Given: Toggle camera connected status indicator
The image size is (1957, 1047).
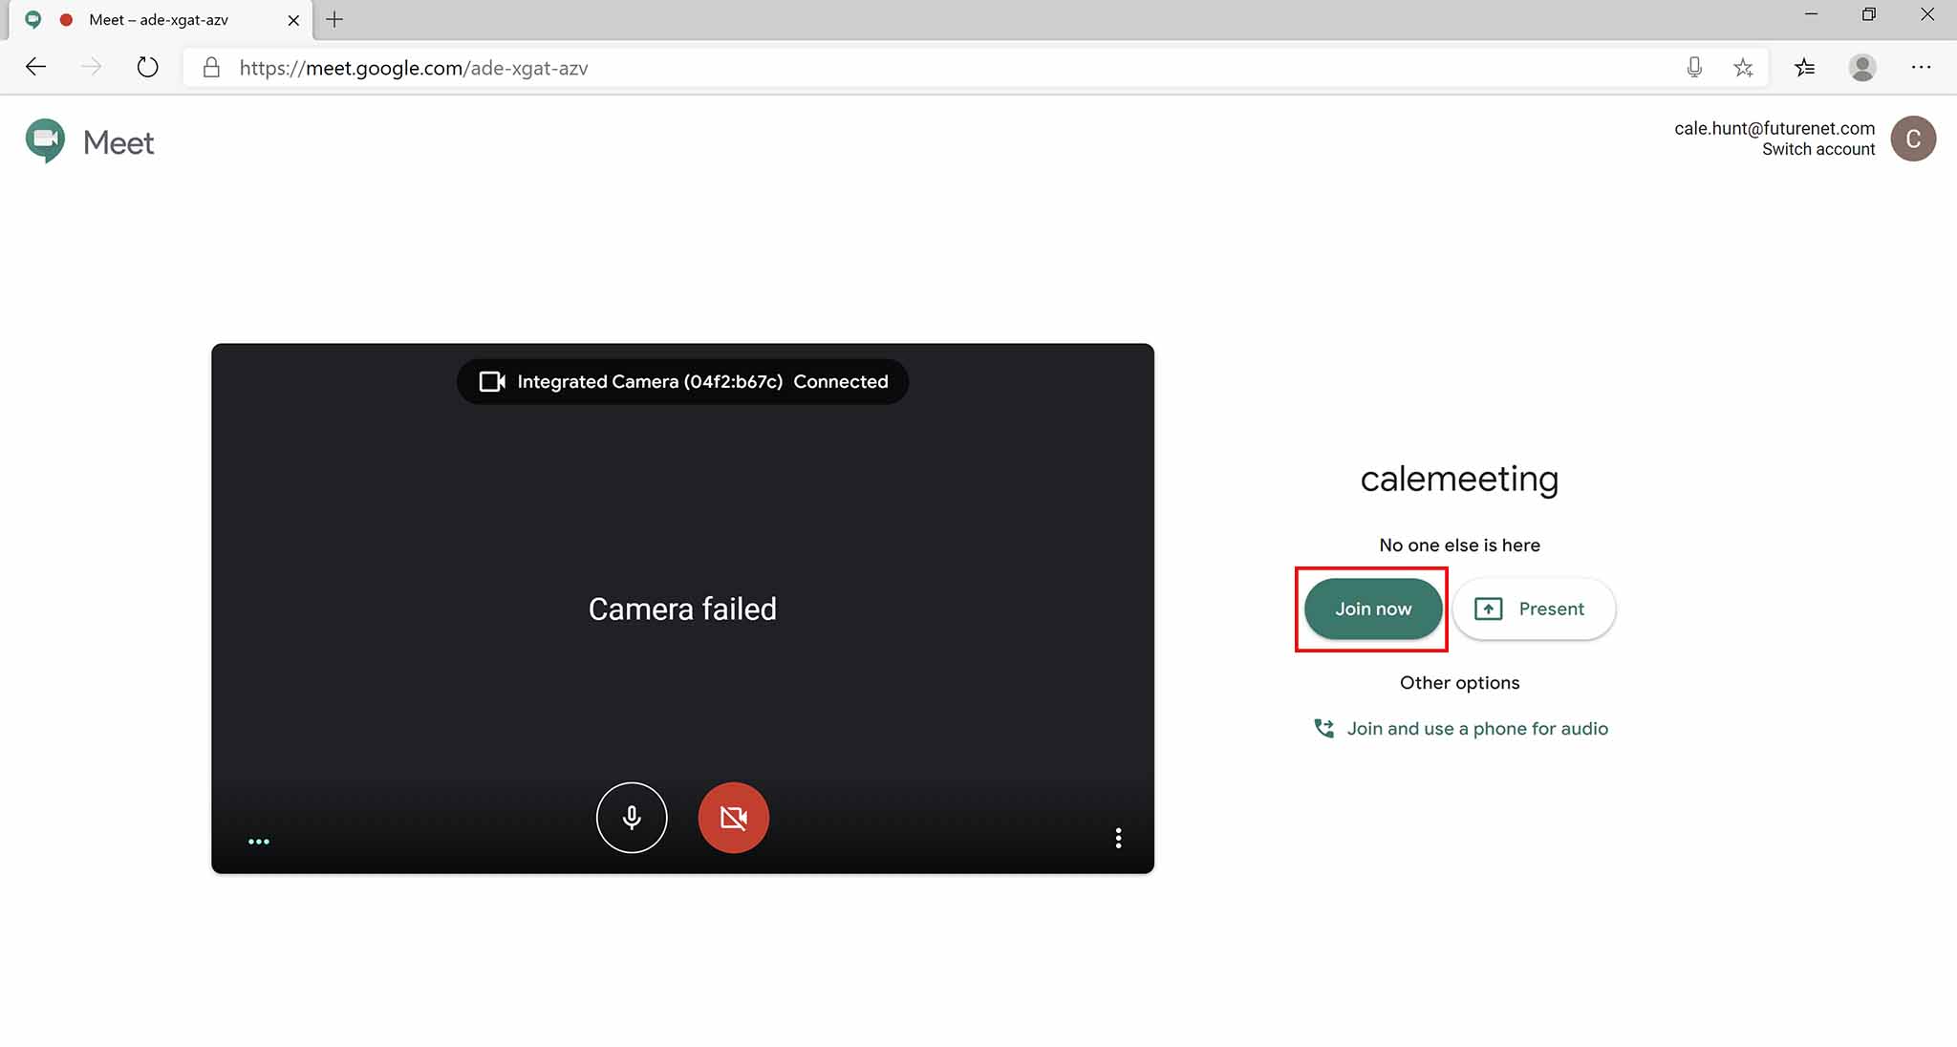Looking at the screenshot, I should 682,380.
